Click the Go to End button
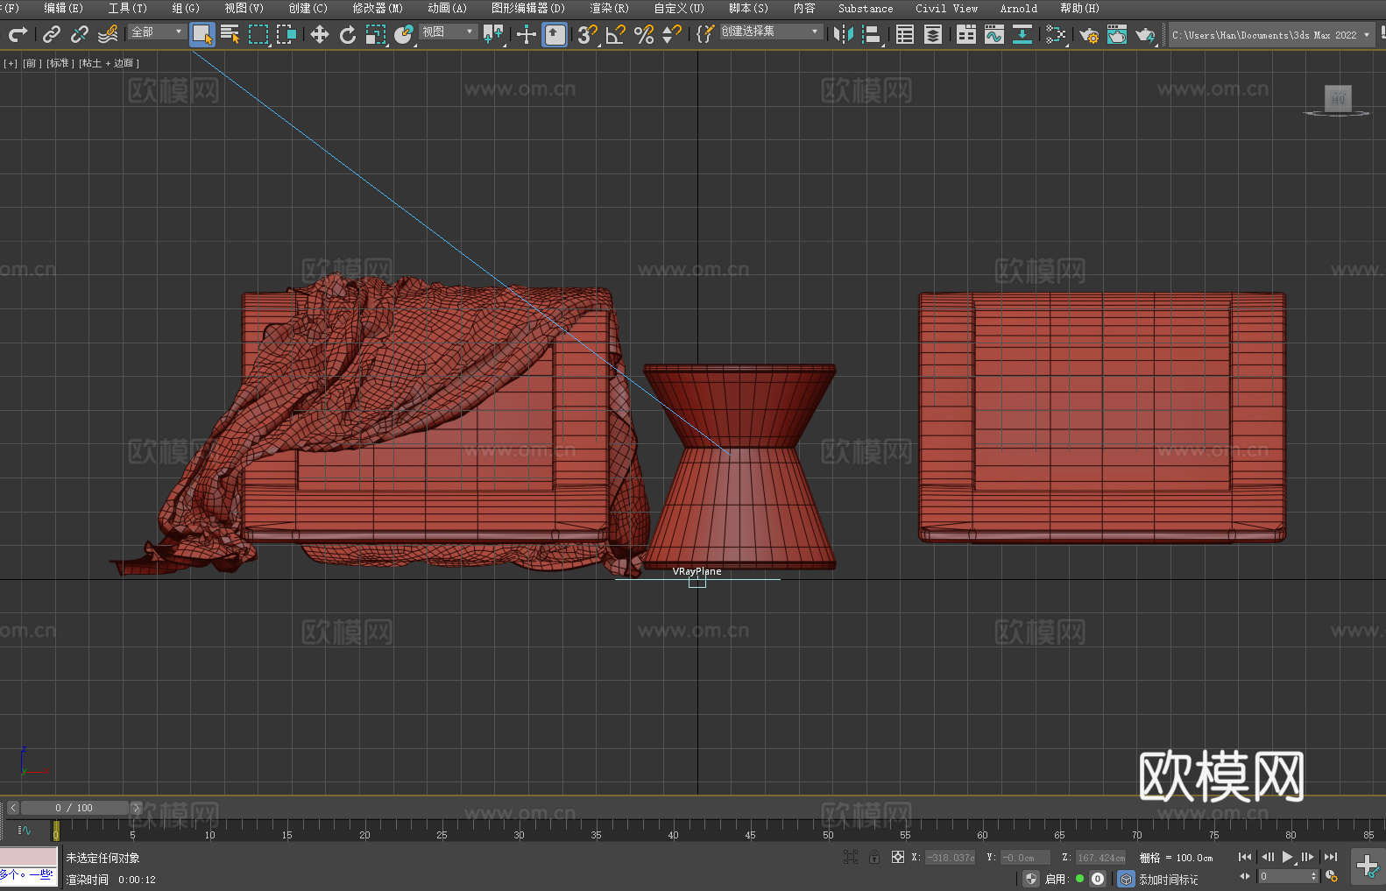Viewport: 1386px width, 891px height. click(x=1331, y=857)
